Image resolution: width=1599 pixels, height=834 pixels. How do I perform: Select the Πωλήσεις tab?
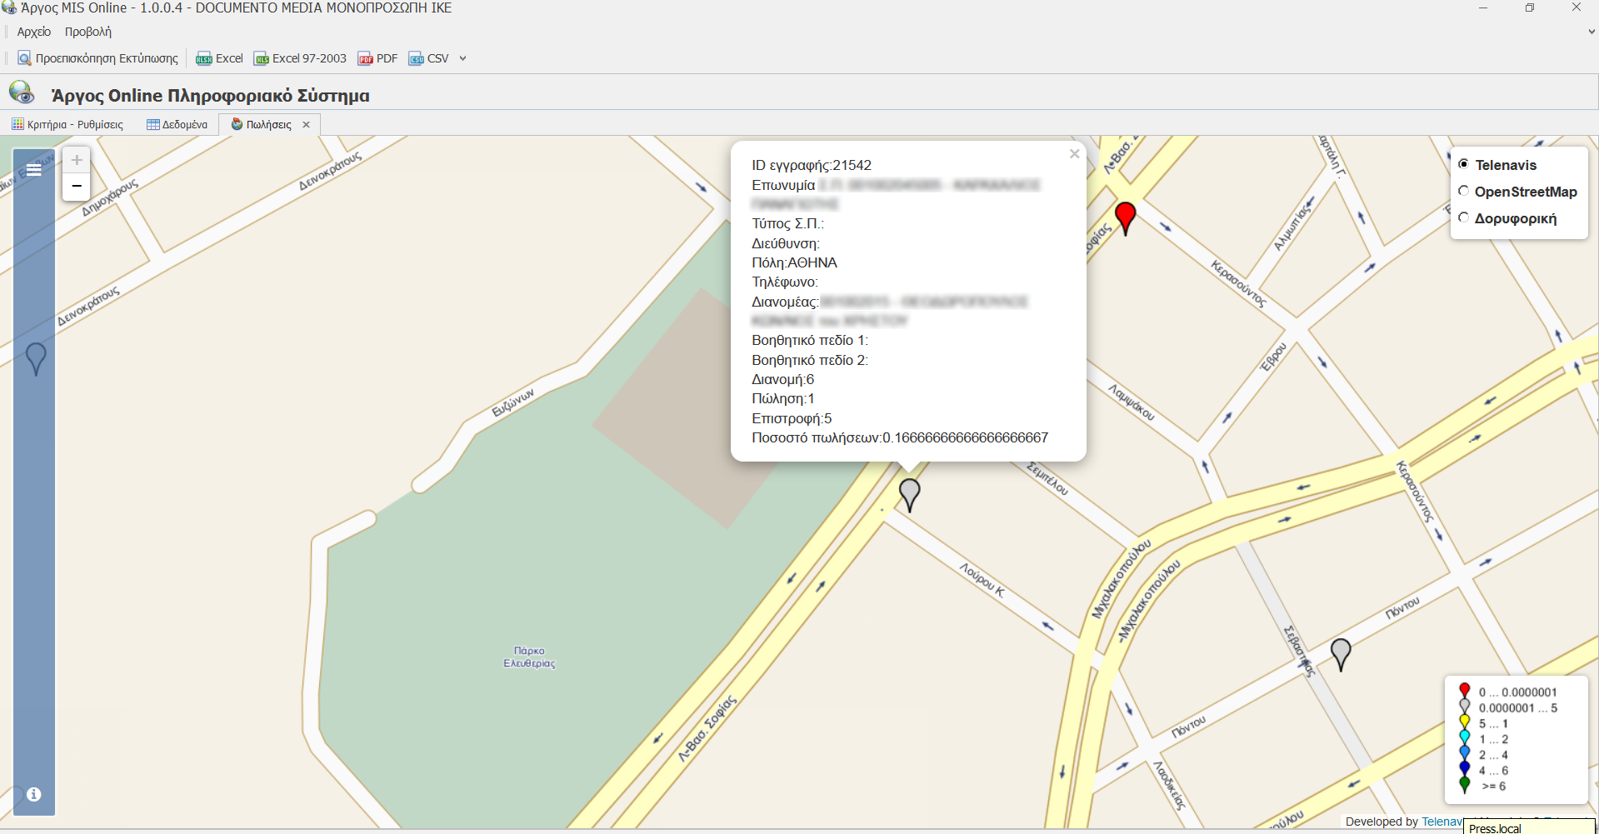(x=262, y=124)
